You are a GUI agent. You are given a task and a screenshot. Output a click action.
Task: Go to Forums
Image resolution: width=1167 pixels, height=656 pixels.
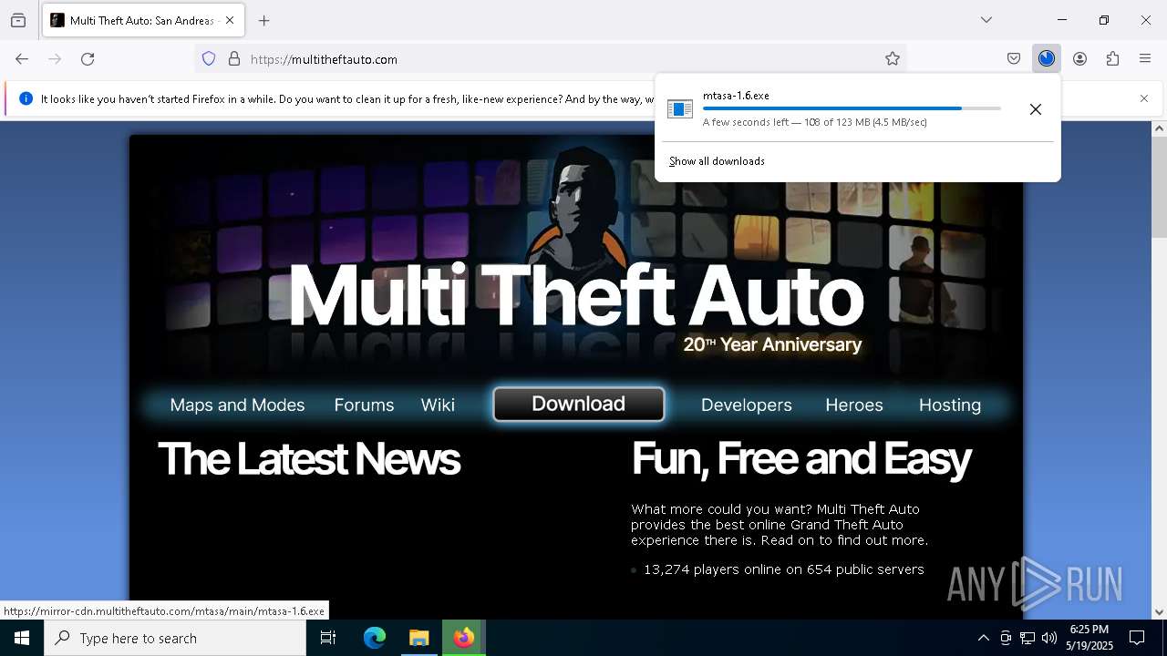pyautogui.click(x=364, y=405)
